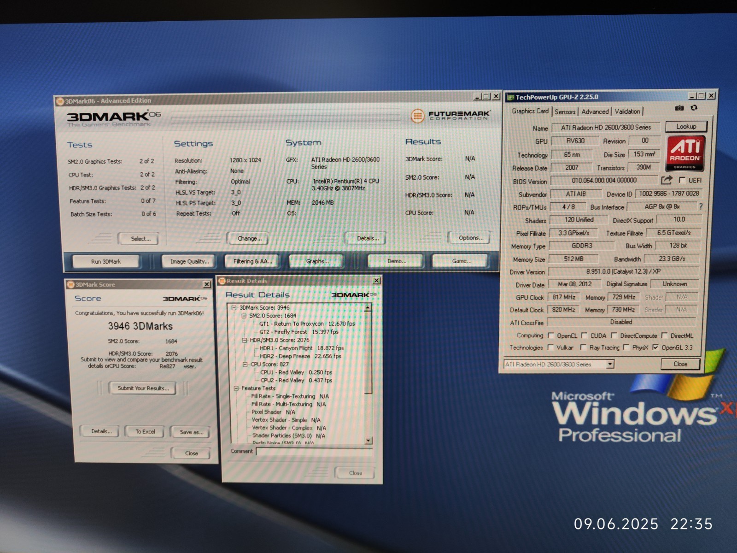Click Lookup button in GPU-Z
Screen dimensions: 737x553
pyautogui.click(x=686, y=126)
